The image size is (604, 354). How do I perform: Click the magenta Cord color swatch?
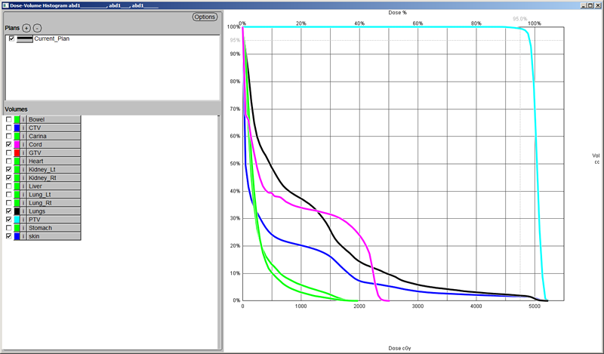click(x=17, y=144)
